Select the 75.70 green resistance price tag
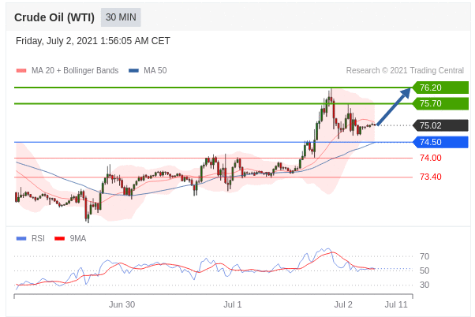The image size is (475, 317). click(440, 103)
